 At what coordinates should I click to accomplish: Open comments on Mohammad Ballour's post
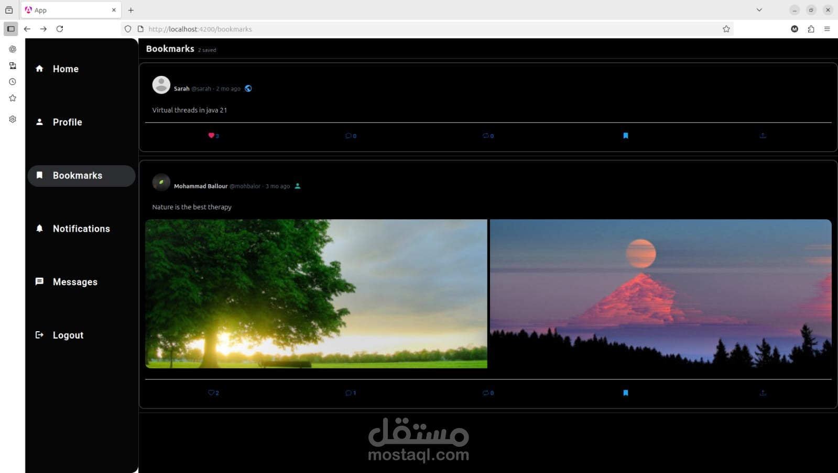348,393
